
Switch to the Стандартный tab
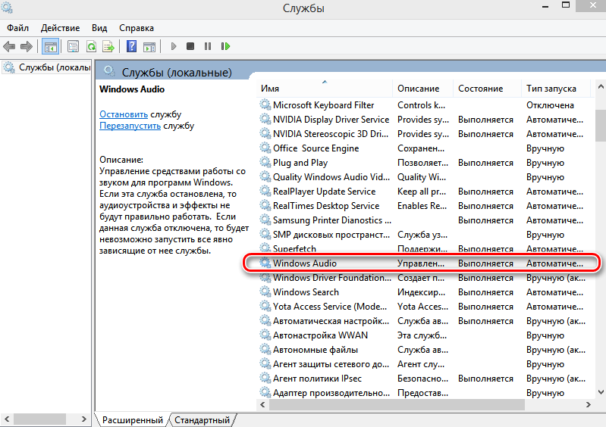coord(203,420)
